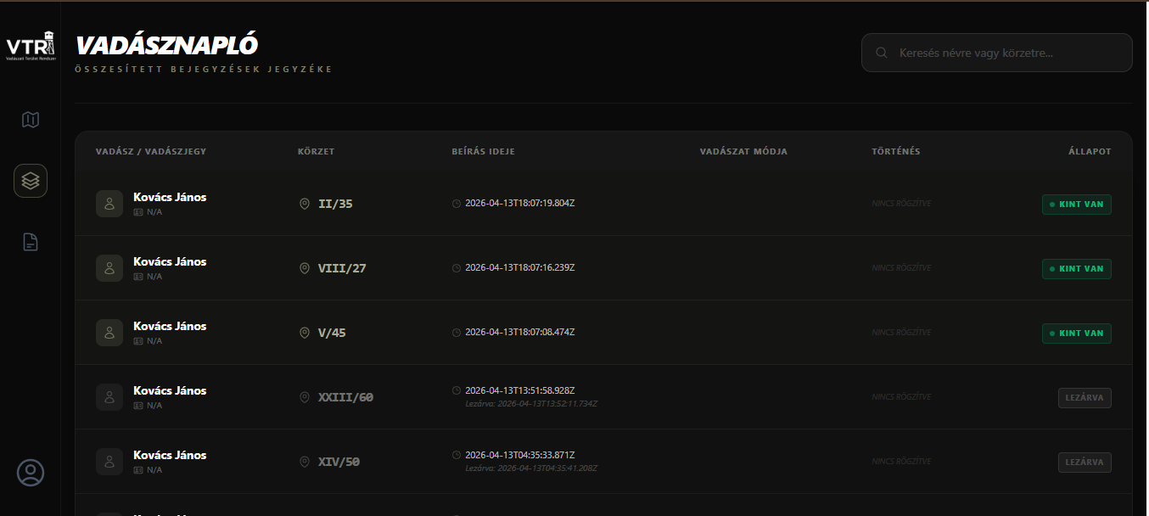Click the BEÍRÁS IDEJE column header
Screen dimensions: 1149x516
pyautogui.click(x=483, y=152)
